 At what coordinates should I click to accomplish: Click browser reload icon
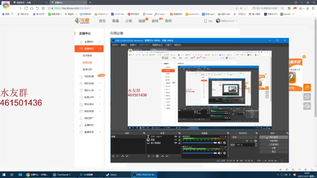(x=26, y=8)
